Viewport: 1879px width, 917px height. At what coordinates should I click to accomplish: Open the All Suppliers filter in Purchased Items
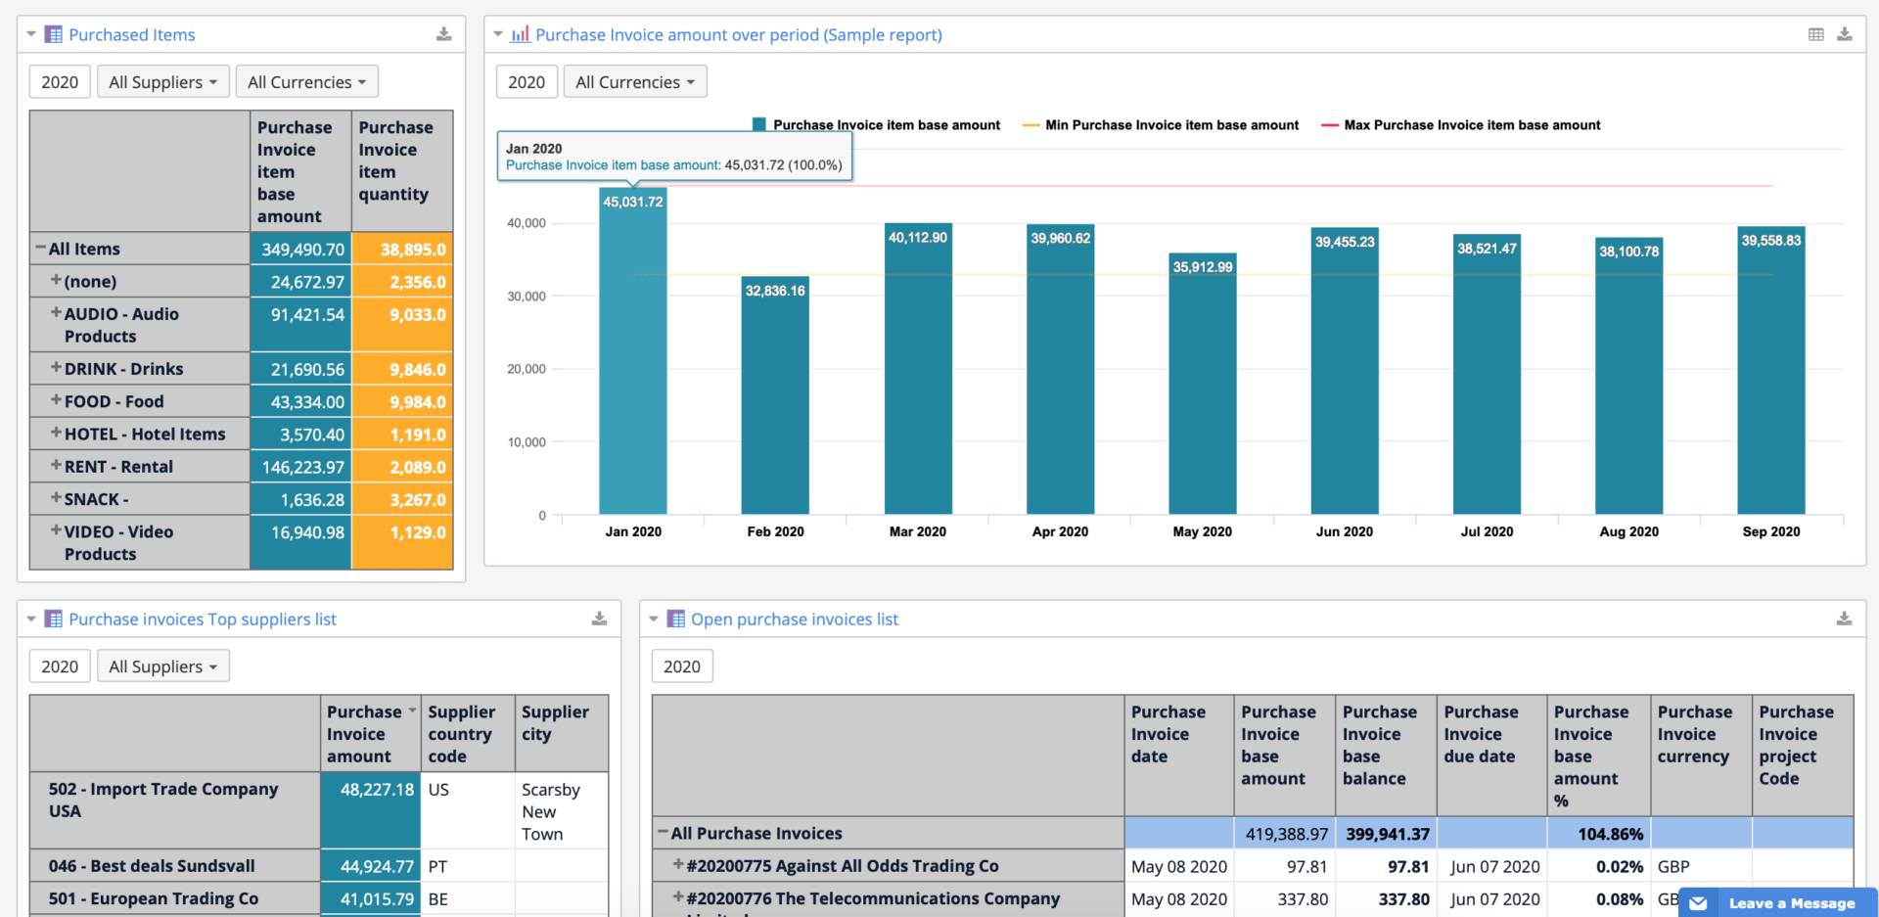(x=162, y=81)
